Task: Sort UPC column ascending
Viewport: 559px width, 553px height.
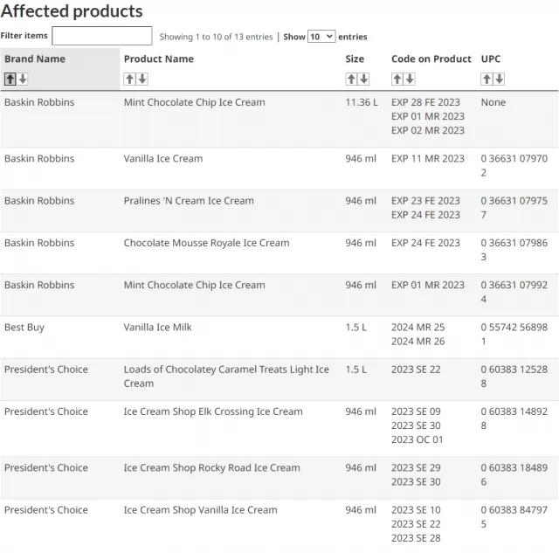Action: tap(487, 79)
